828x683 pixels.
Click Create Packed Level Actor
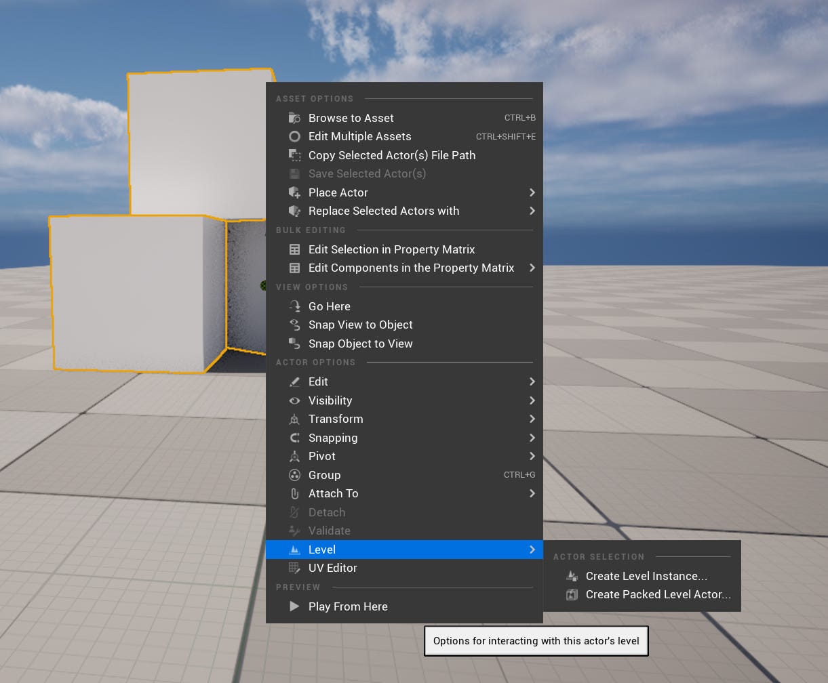pos(658,594)
